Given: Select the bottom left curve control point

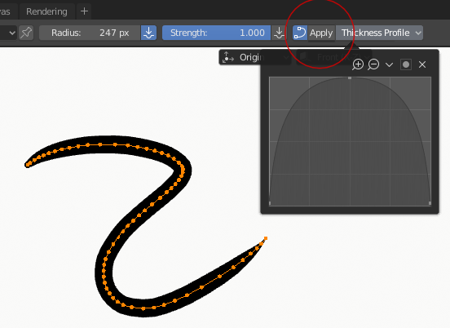Looking at the screenshot, I should [x=270, y=203].
